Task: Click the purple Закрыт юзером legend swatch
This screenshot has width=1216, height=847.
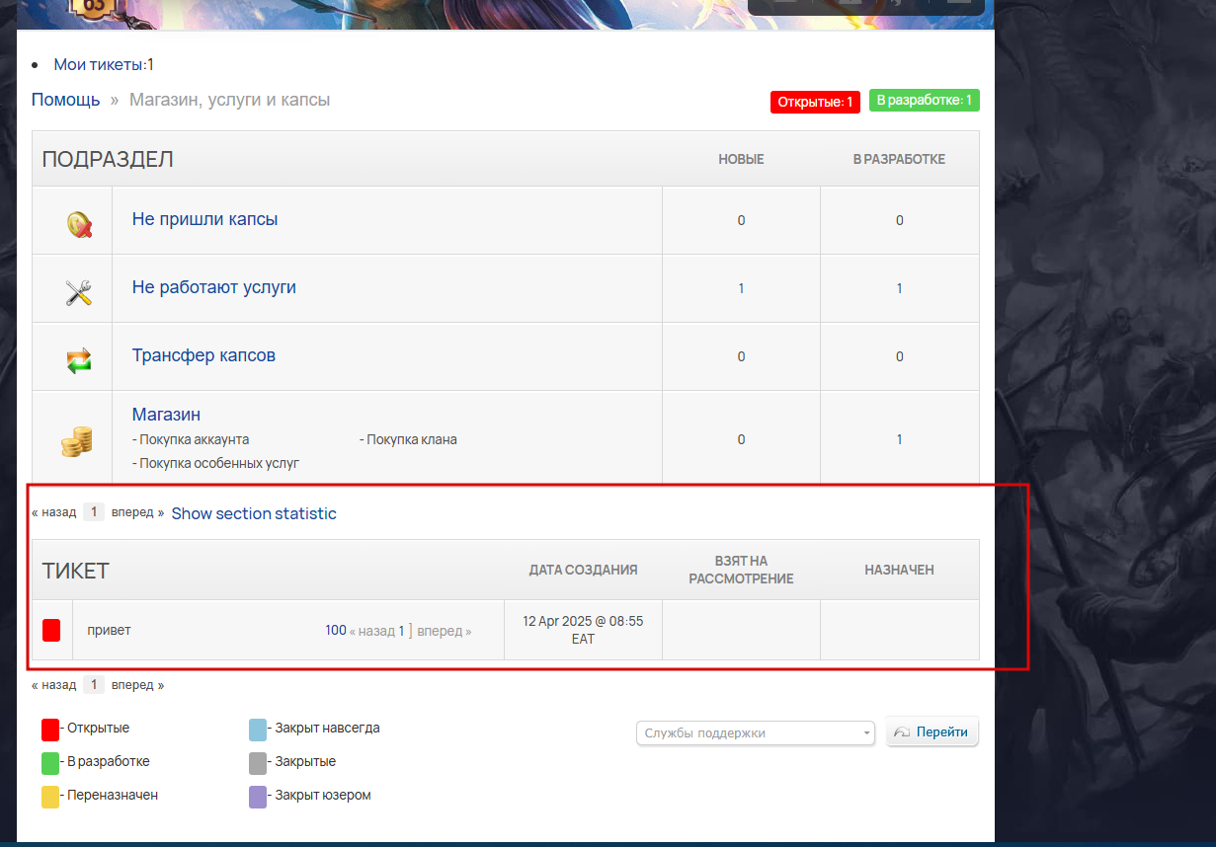Action: click(x=258, y=797)
